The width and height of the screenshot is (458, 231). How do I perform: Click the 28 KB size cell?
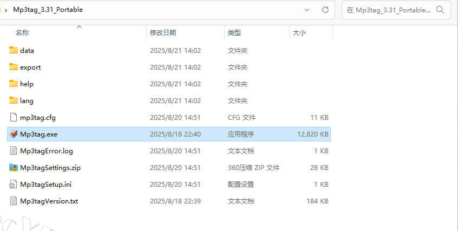319,168
